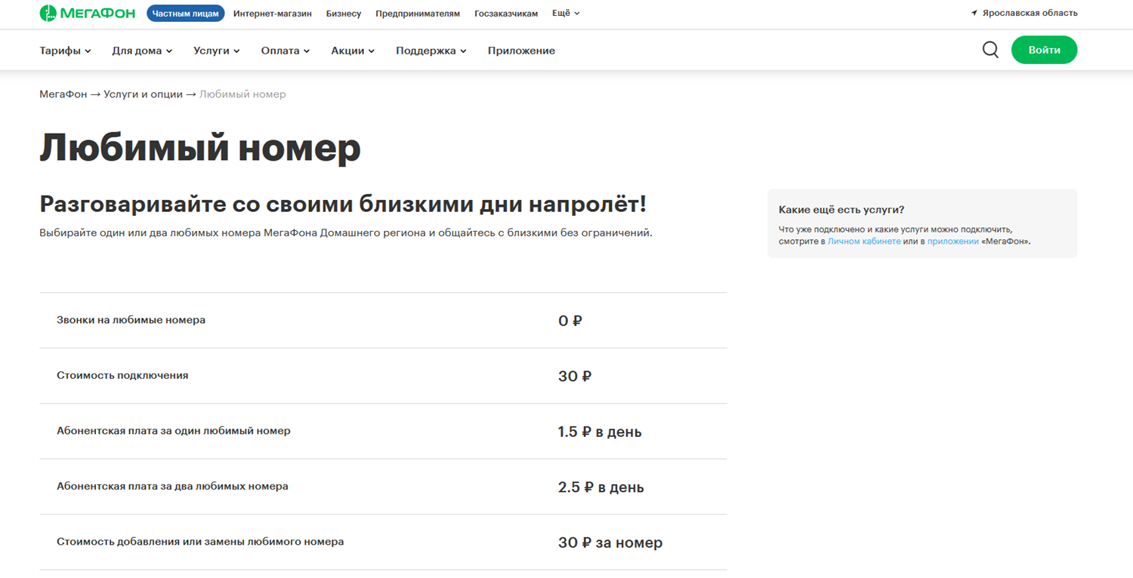1133x578 pixels.
Task: Click row Стоимость подключения
Action: 383,376
